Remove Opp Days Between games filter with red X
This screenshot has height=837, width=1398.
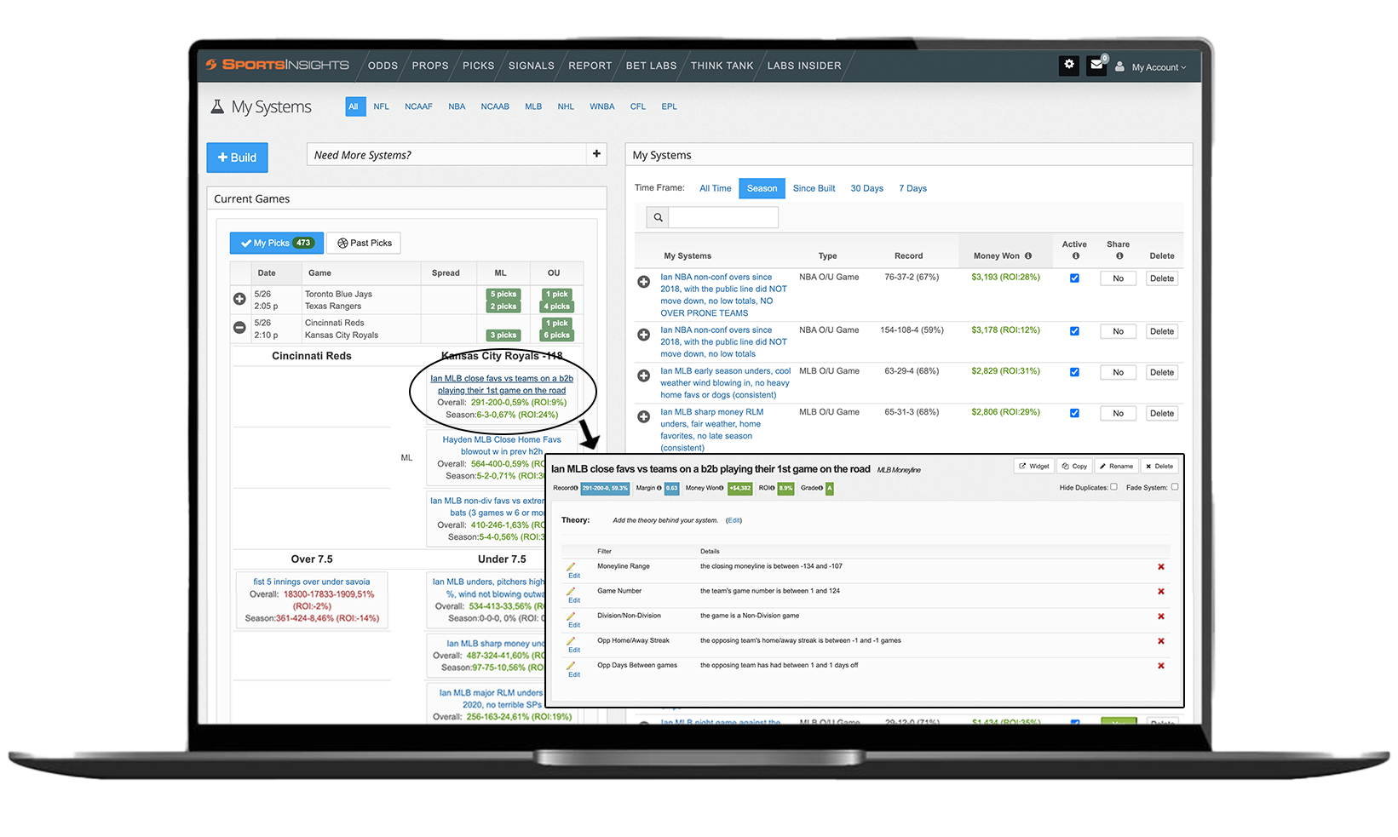(1161, 666)
